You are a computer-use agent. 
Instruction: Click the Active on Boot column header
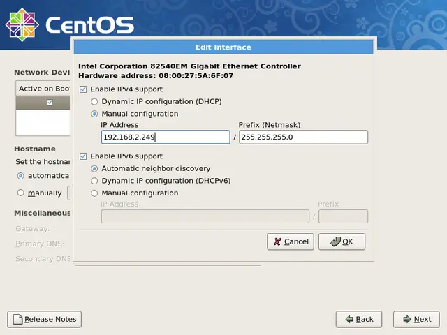pos(43,89)
